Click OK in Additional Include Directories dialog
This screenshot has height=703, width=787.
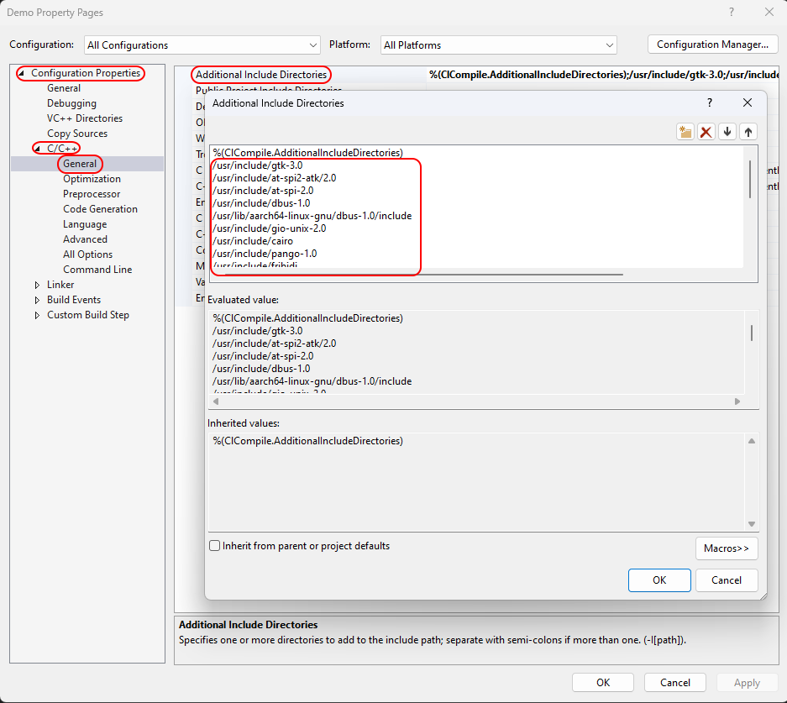658,580
